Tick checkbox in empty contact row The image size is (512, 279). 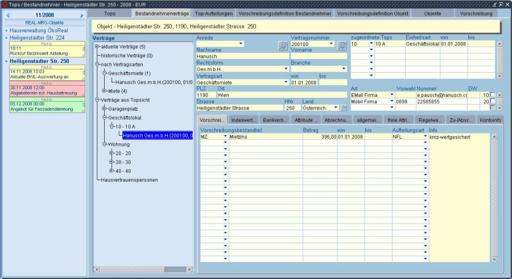(x=493, y=107)
